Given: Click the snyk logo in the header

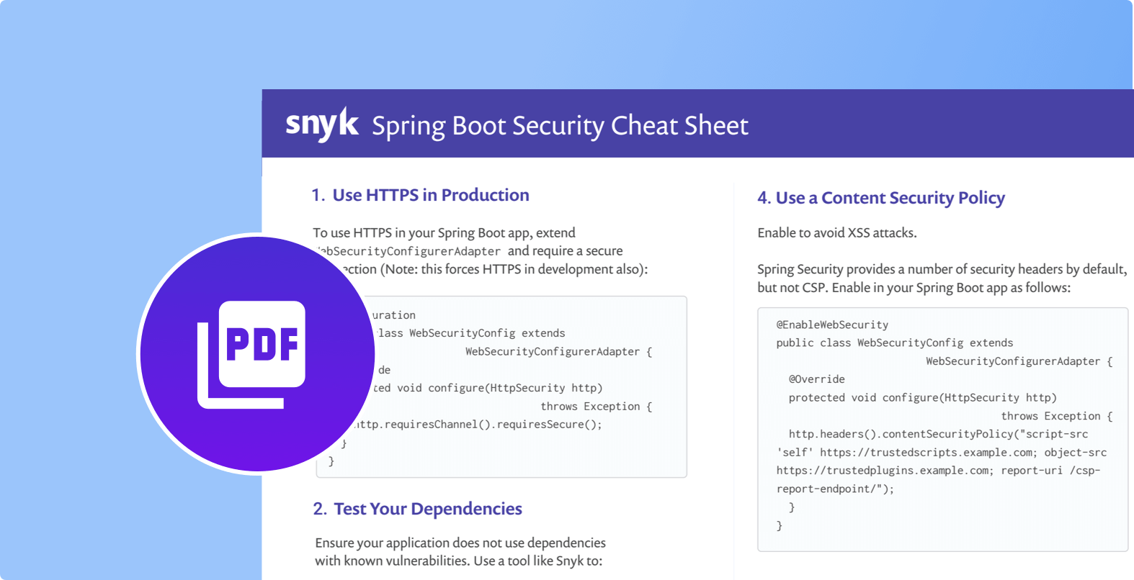Looking at the screenshot, I should (322, 124).
